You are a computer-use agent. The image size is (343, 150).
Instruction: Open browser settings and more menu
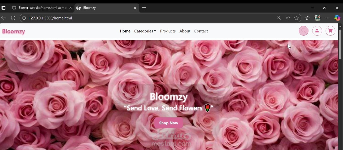tap(327, 18)
